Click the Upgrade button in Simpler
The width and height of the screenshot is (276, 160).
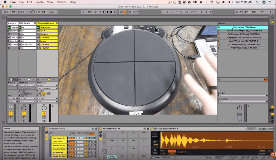point(251,129)
